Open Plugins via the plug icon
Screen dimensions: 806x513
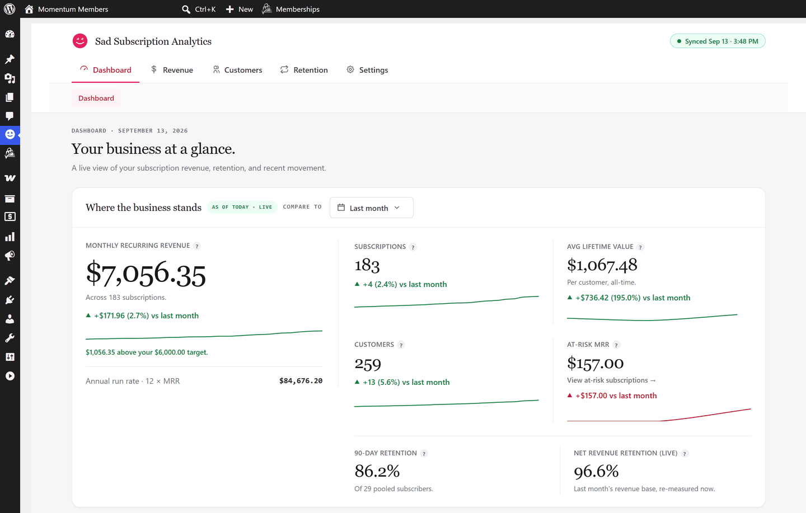[x=10, y=300]
